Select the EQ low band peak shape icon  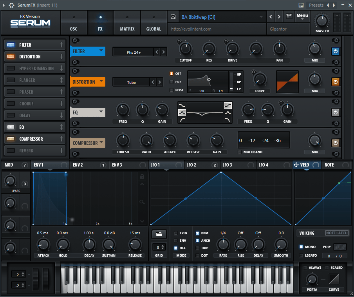[182, 112]
